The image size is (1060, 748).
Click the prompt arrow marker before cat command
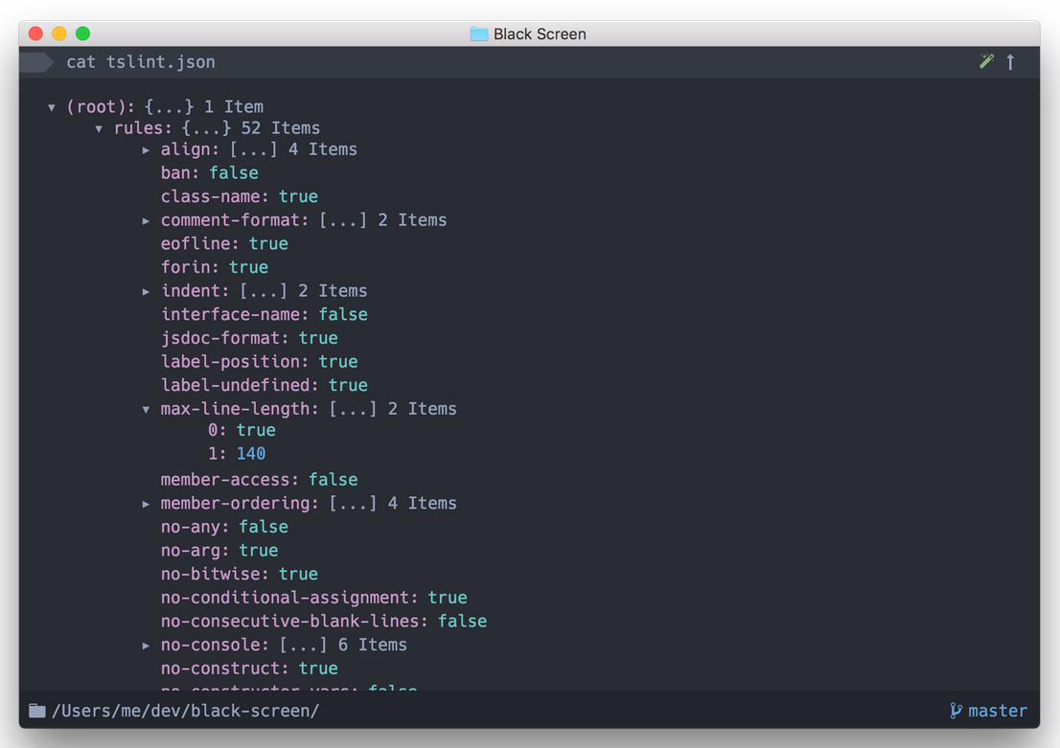click(37, 62)
